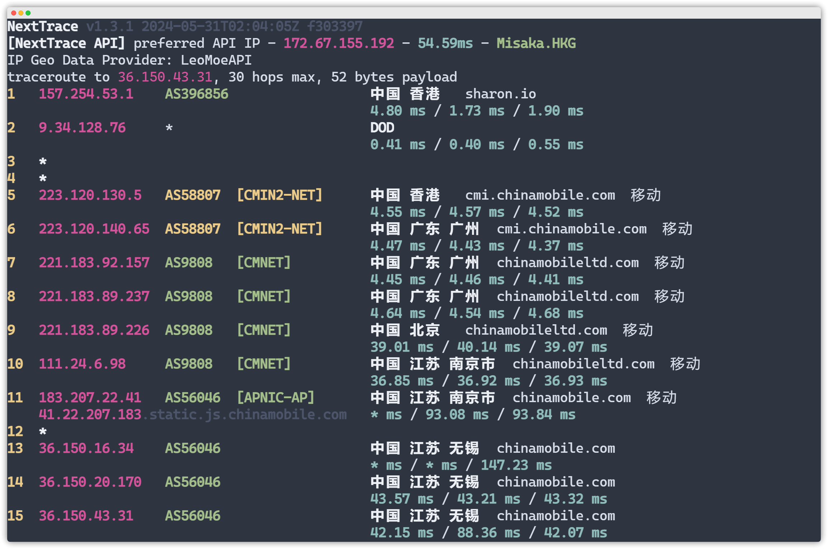Screen dimensions: 828x549
Task: Click the 147.23 ms latency on hop 13
Action: coord(516,465)
